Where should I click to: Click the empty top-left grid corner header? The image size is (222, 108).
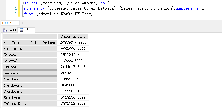[x=30, y=36]
